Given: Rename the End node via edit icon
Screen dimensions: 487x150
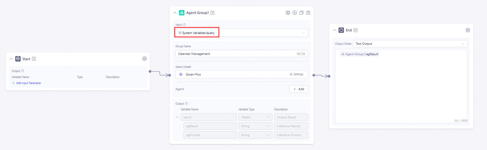Looking at the screenshot, I should (x=356, y=30).
